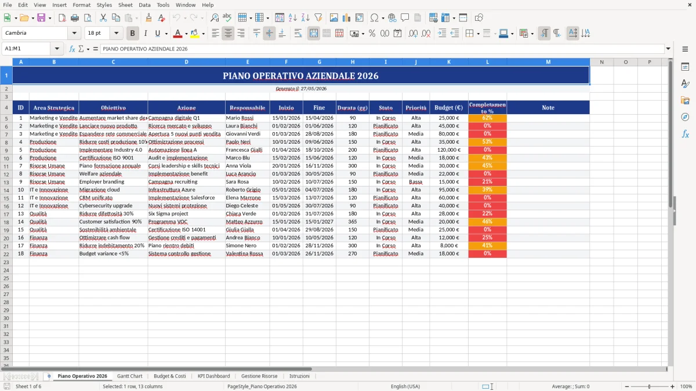Toggle Underline formatting

(157, 34)
